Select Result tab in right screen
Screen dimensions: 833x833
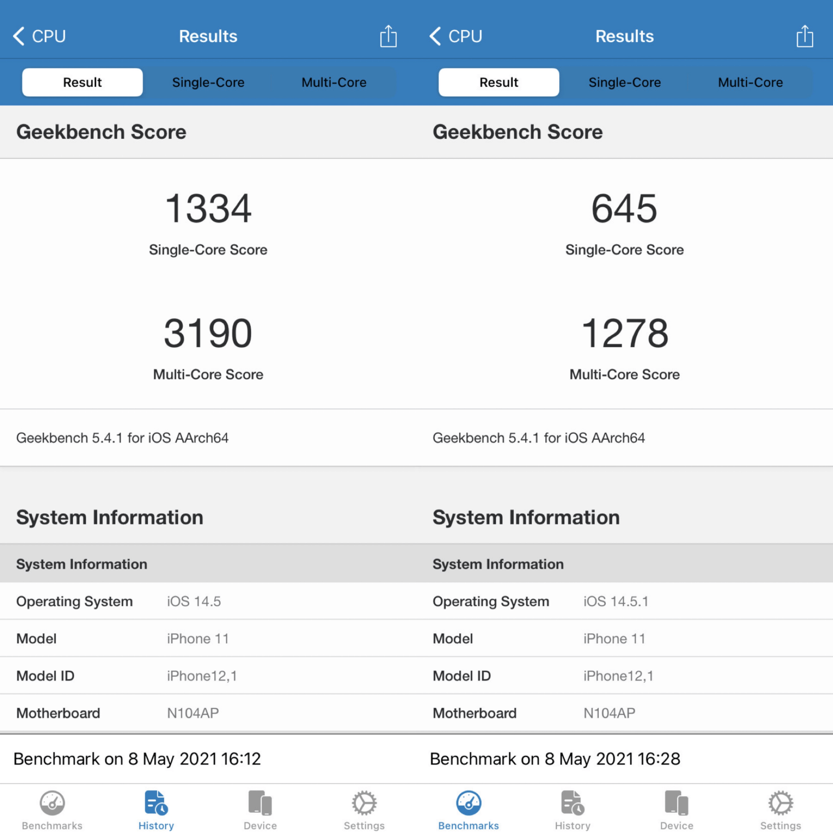(x=499, y=82)
